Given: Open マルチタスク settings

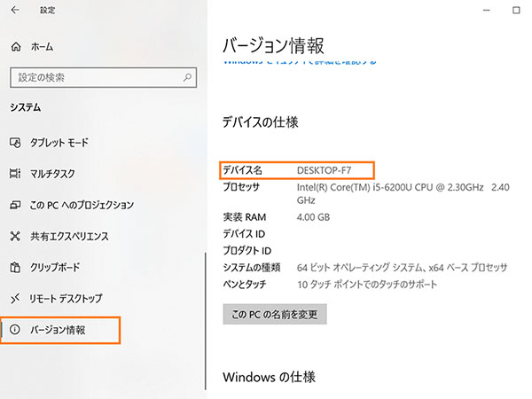Looking at the screenshot, I should [52, 174].
